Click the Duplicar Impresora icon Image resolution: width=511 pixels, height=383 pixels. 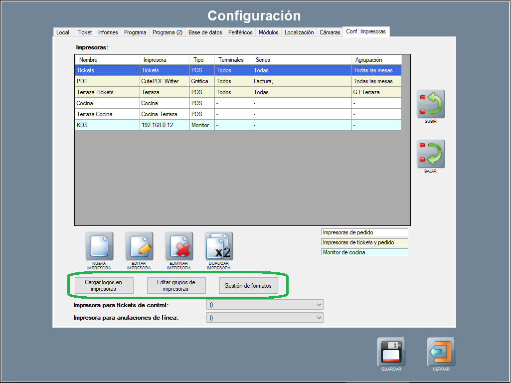[x=218, y=246]
